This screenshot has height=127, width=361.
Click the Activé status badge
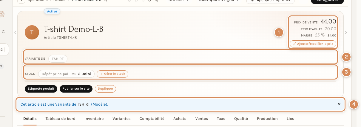pyautogui.click(x=52, y=11)
